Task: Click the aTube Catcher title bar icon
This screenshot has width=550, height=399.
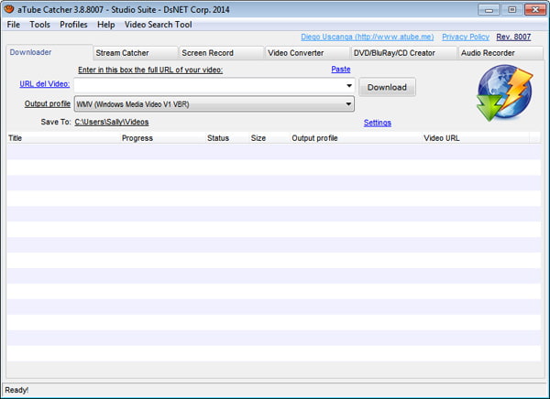Action: point(9,9)
